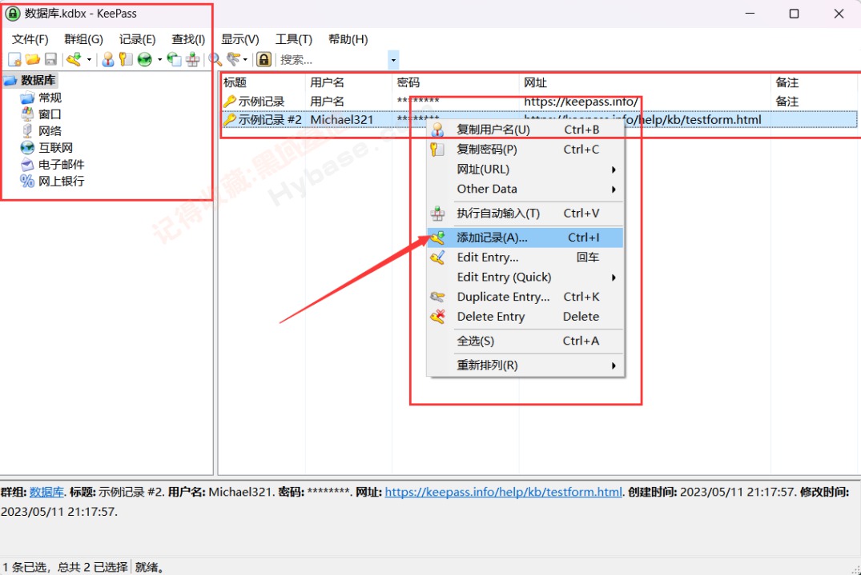Open the 群组(G) menu

83,39
